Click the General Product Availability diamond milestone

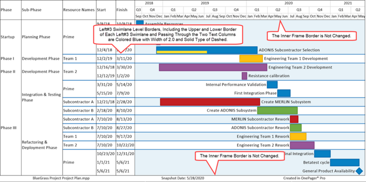coord(359,171)
